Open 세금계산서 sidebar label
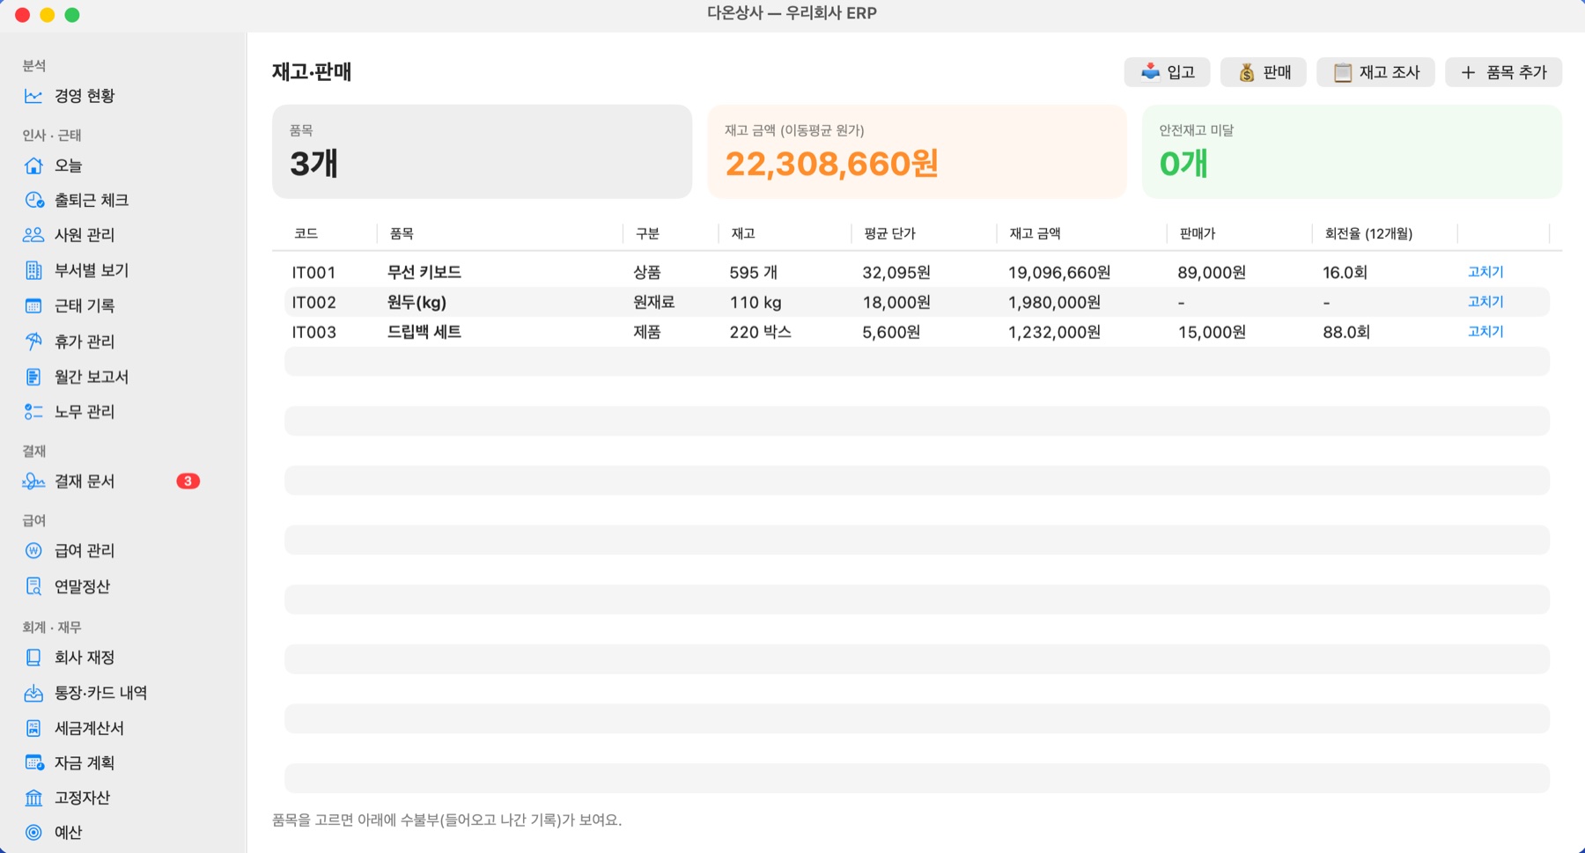 click(x=89, y=728)
